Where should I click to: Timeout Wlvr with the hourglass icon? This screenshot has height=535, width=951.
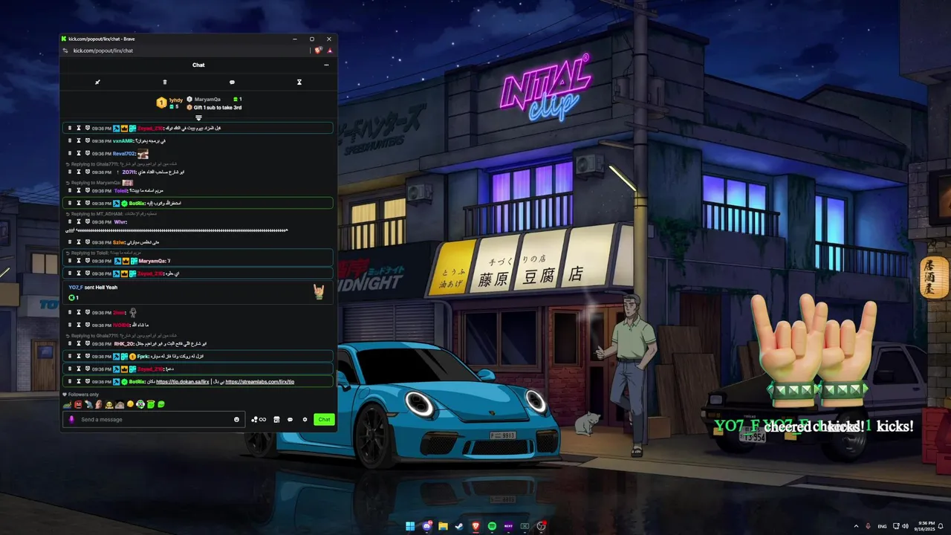(79, 221)
